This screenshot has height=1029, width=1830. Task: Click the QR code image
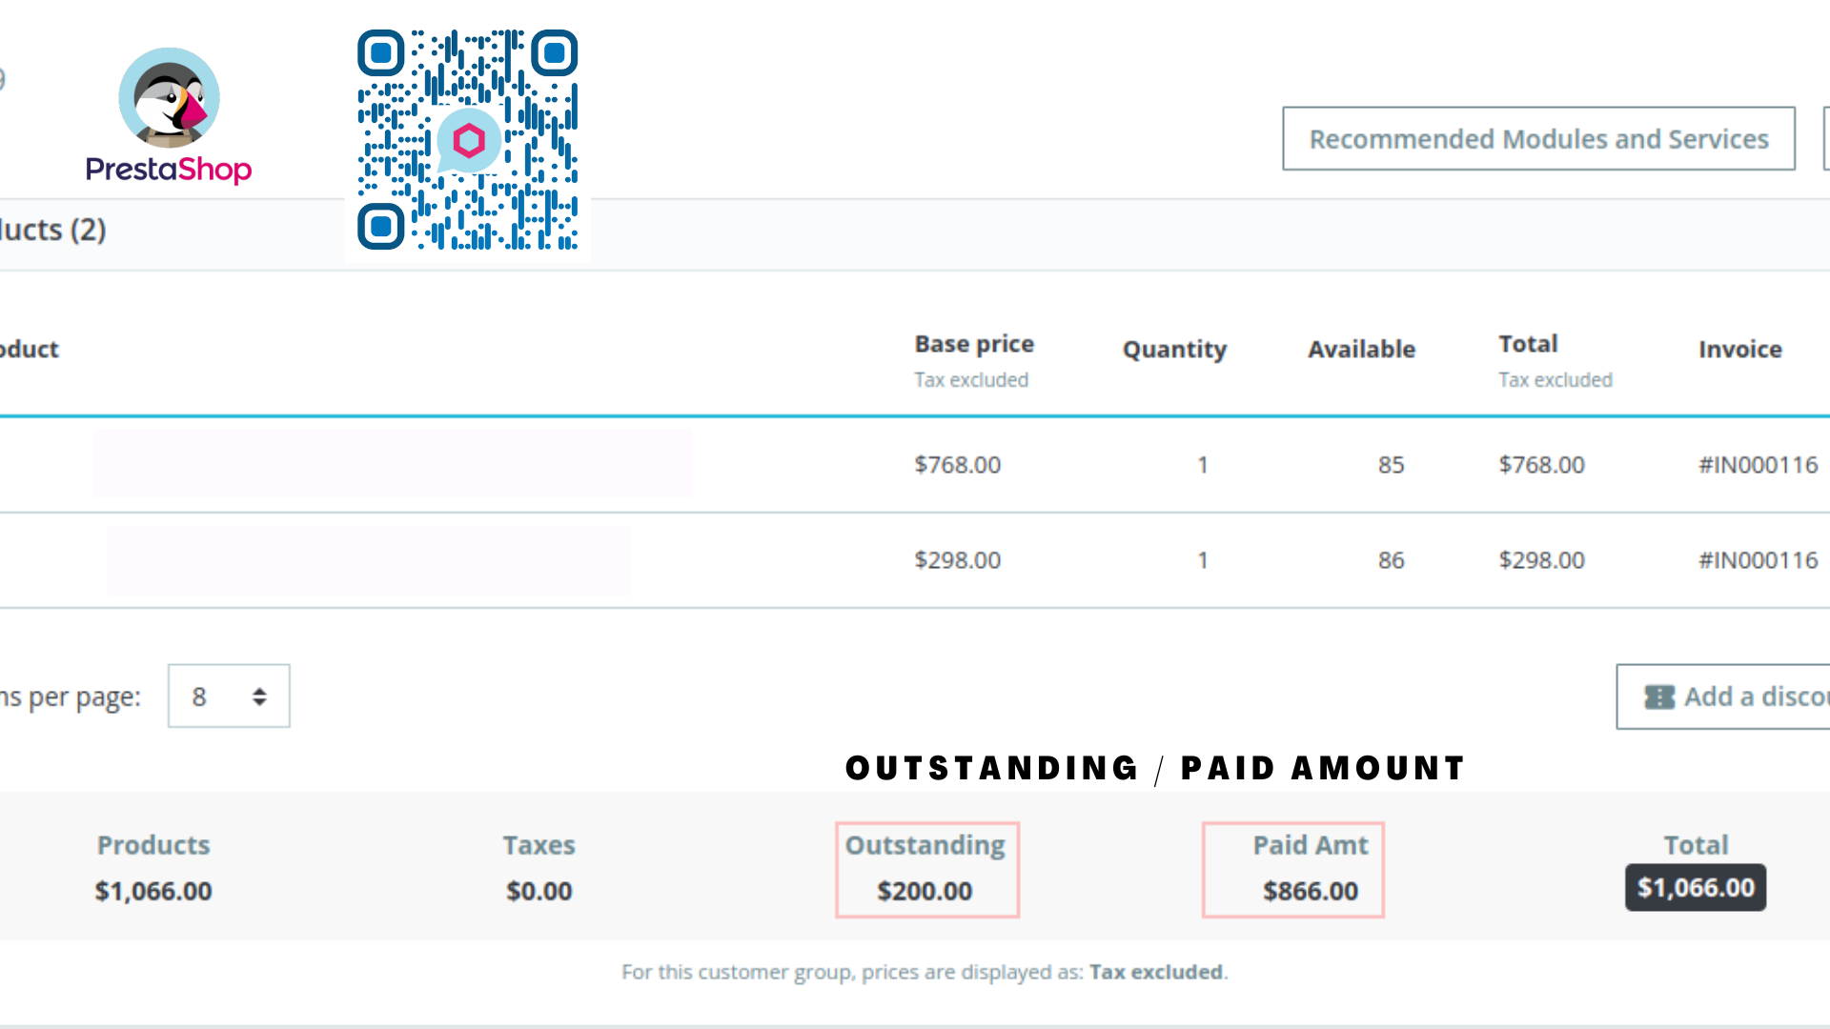[x=467, y=140]
